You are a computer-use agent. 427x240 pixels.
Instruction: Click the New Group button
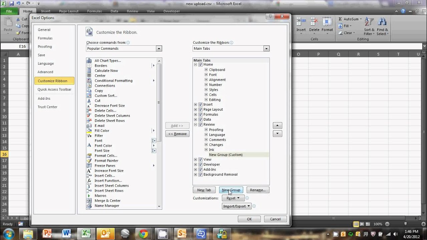[x=231, y=190]
